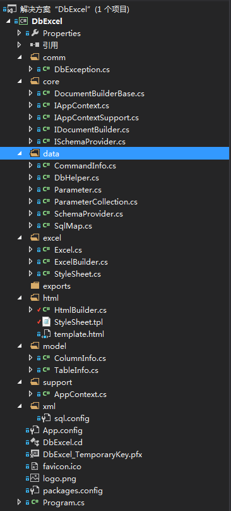Viewport: 231px width, 511px height.
Task: Expand the Program.cs node
Action: pyautogui.click(x=19, y=503)
